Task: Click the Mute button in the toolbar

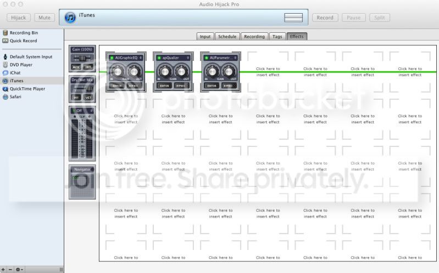Action: (45, 18)
